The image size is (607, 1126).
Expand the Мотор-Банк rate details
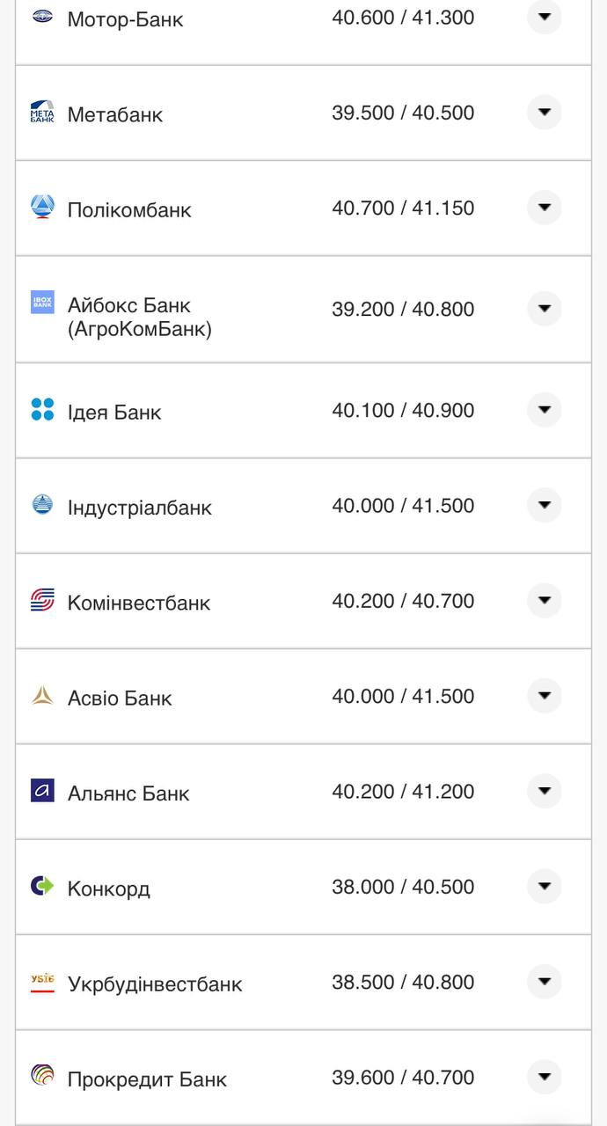544,17
